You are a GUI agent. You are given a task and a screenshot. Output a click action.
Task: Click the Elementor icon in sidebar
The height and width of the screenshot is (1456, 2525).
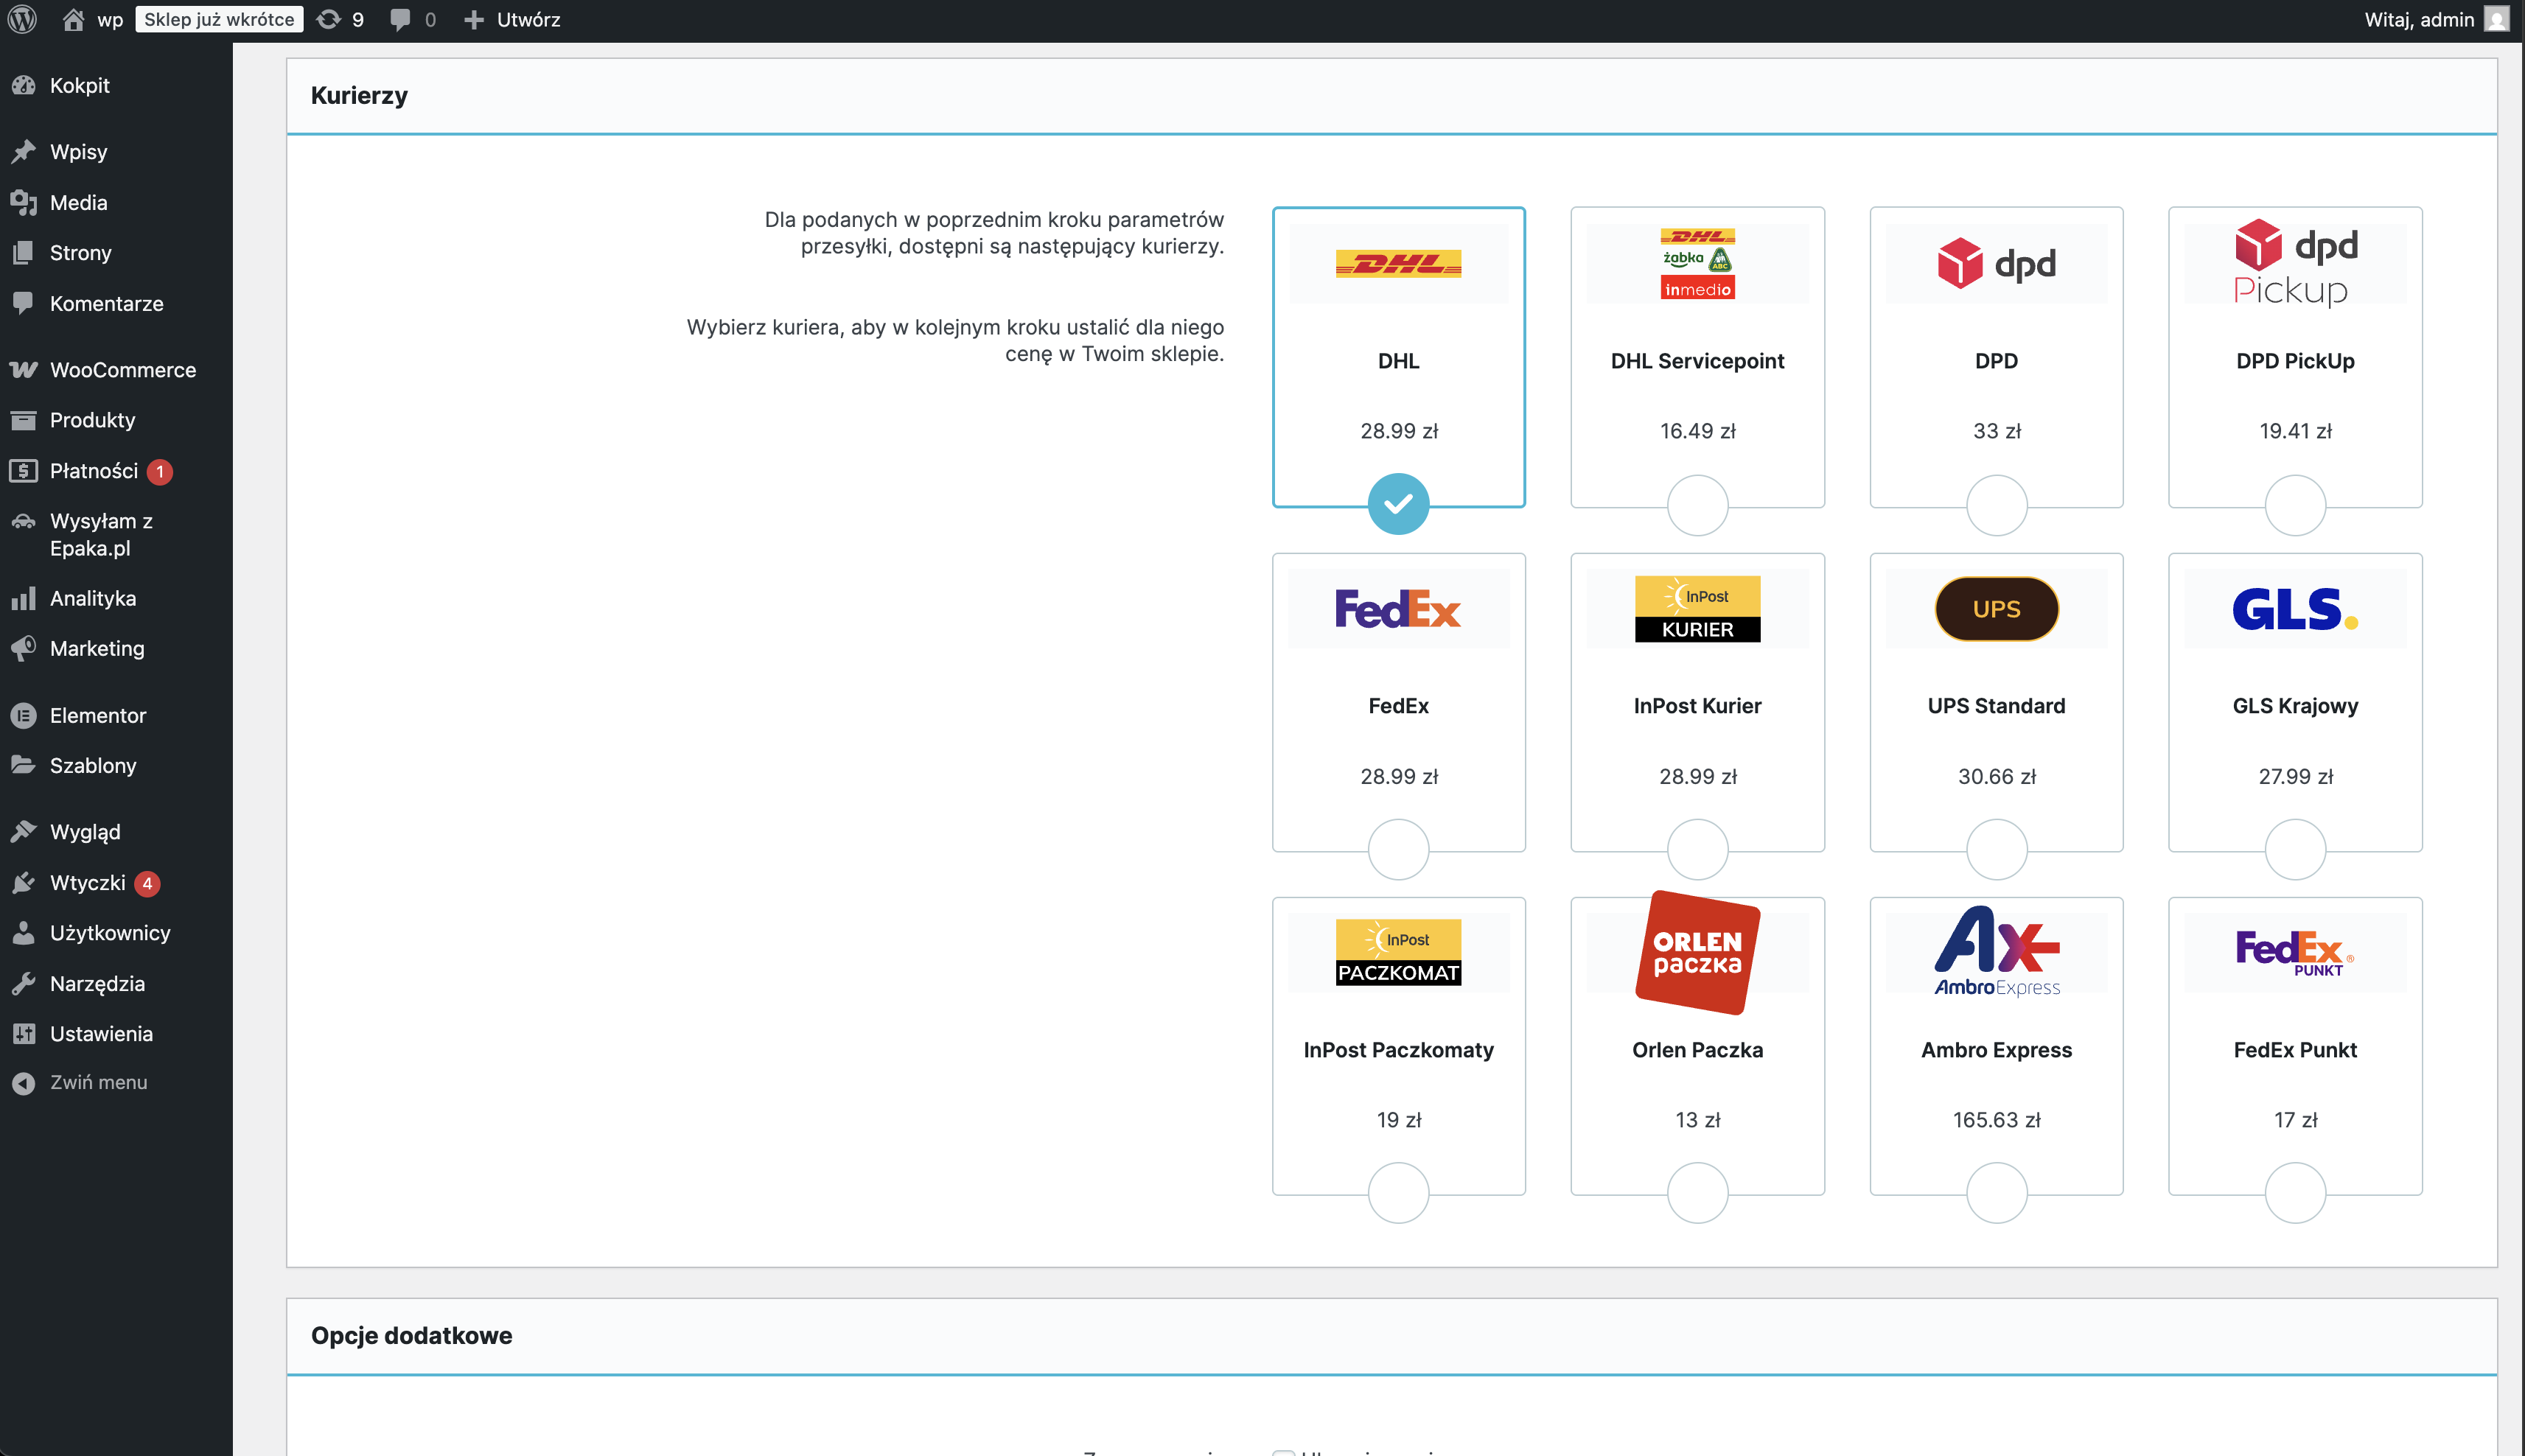[x=23, y=715]
